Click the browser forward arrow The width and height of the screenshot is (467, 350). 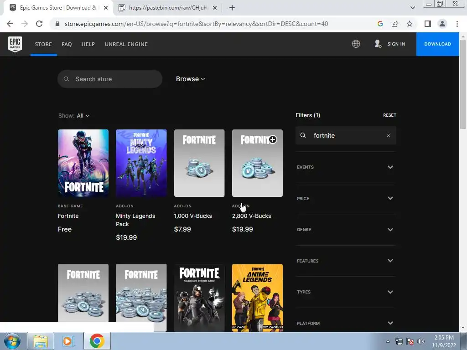click(25, 24)
